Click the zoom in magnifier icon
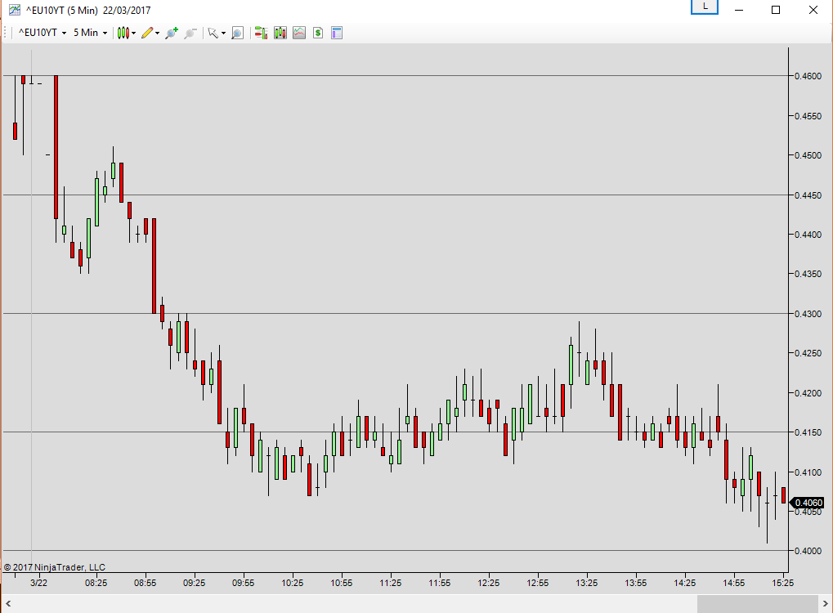833x613 pixels. (171, 33)
